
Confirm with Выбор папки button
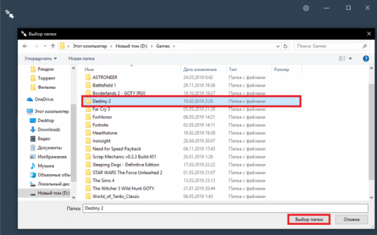(309, 220)
